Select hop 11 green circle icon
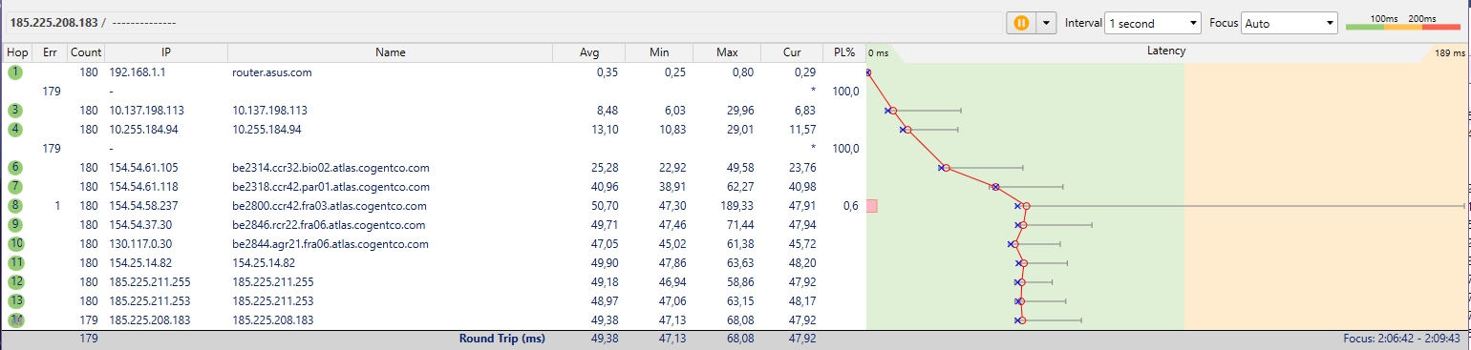The height and width of the screenshot is (350, 1471). pos(15,262)
